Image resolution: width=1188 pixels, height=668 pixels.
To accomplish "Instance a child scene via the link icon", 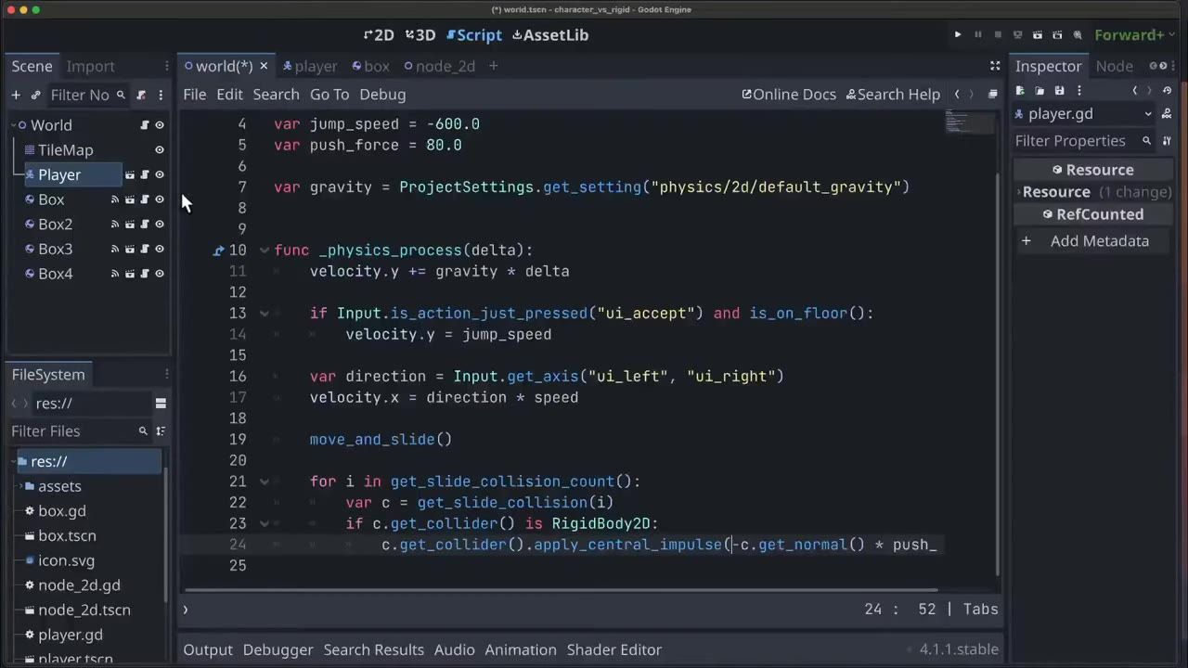I will (36, 95).
